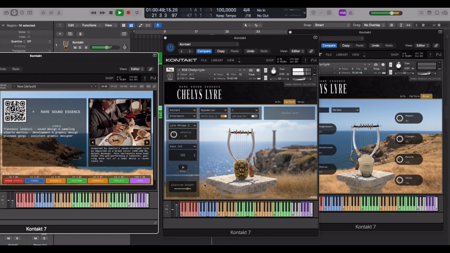Open View Editor dropdown in middle Kontakt window
This screenshot has width=450, height=253.
298,51
